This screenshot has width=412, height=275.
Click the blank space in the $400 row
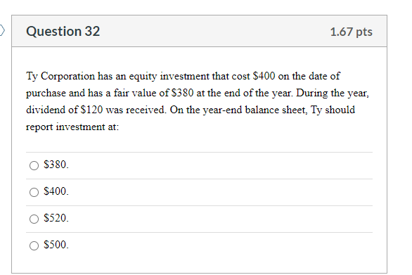click(x=221, y=192)
